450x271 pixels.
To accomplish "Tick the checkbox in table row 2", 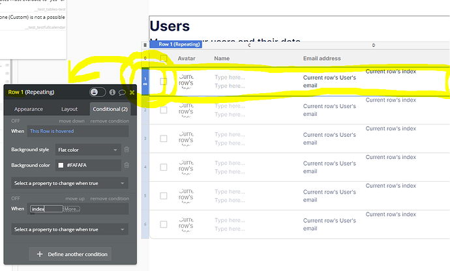I will (164, 110).
